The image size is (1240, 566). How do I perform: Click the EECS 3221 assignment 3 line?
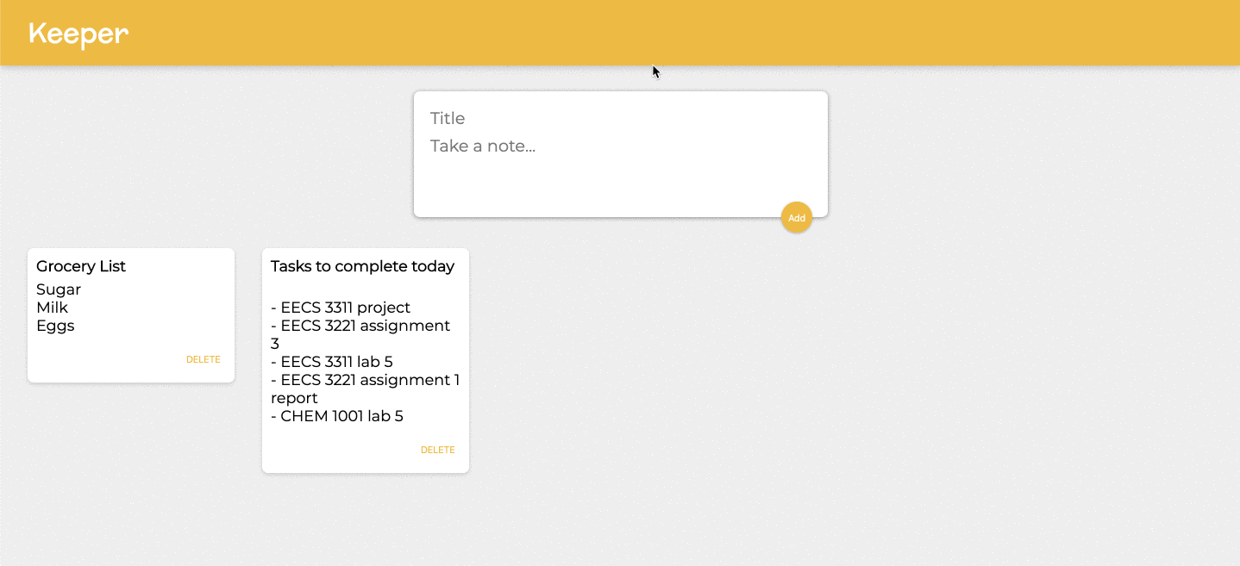click(361, 326)
